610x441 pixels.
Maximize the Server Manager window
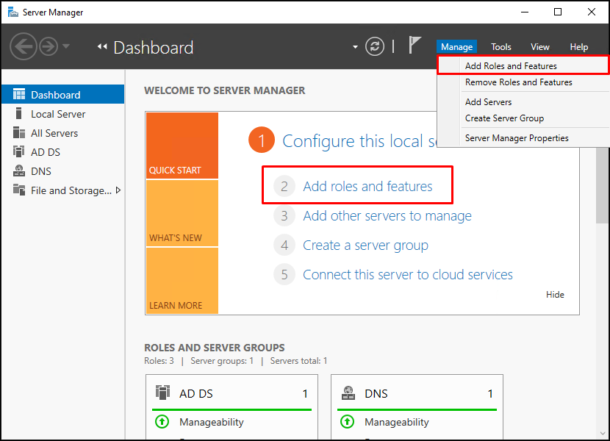(x=558, y=12)
